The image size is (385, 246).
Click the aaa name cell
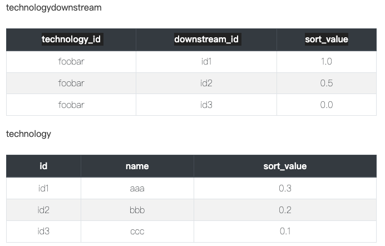pos(137,188)
